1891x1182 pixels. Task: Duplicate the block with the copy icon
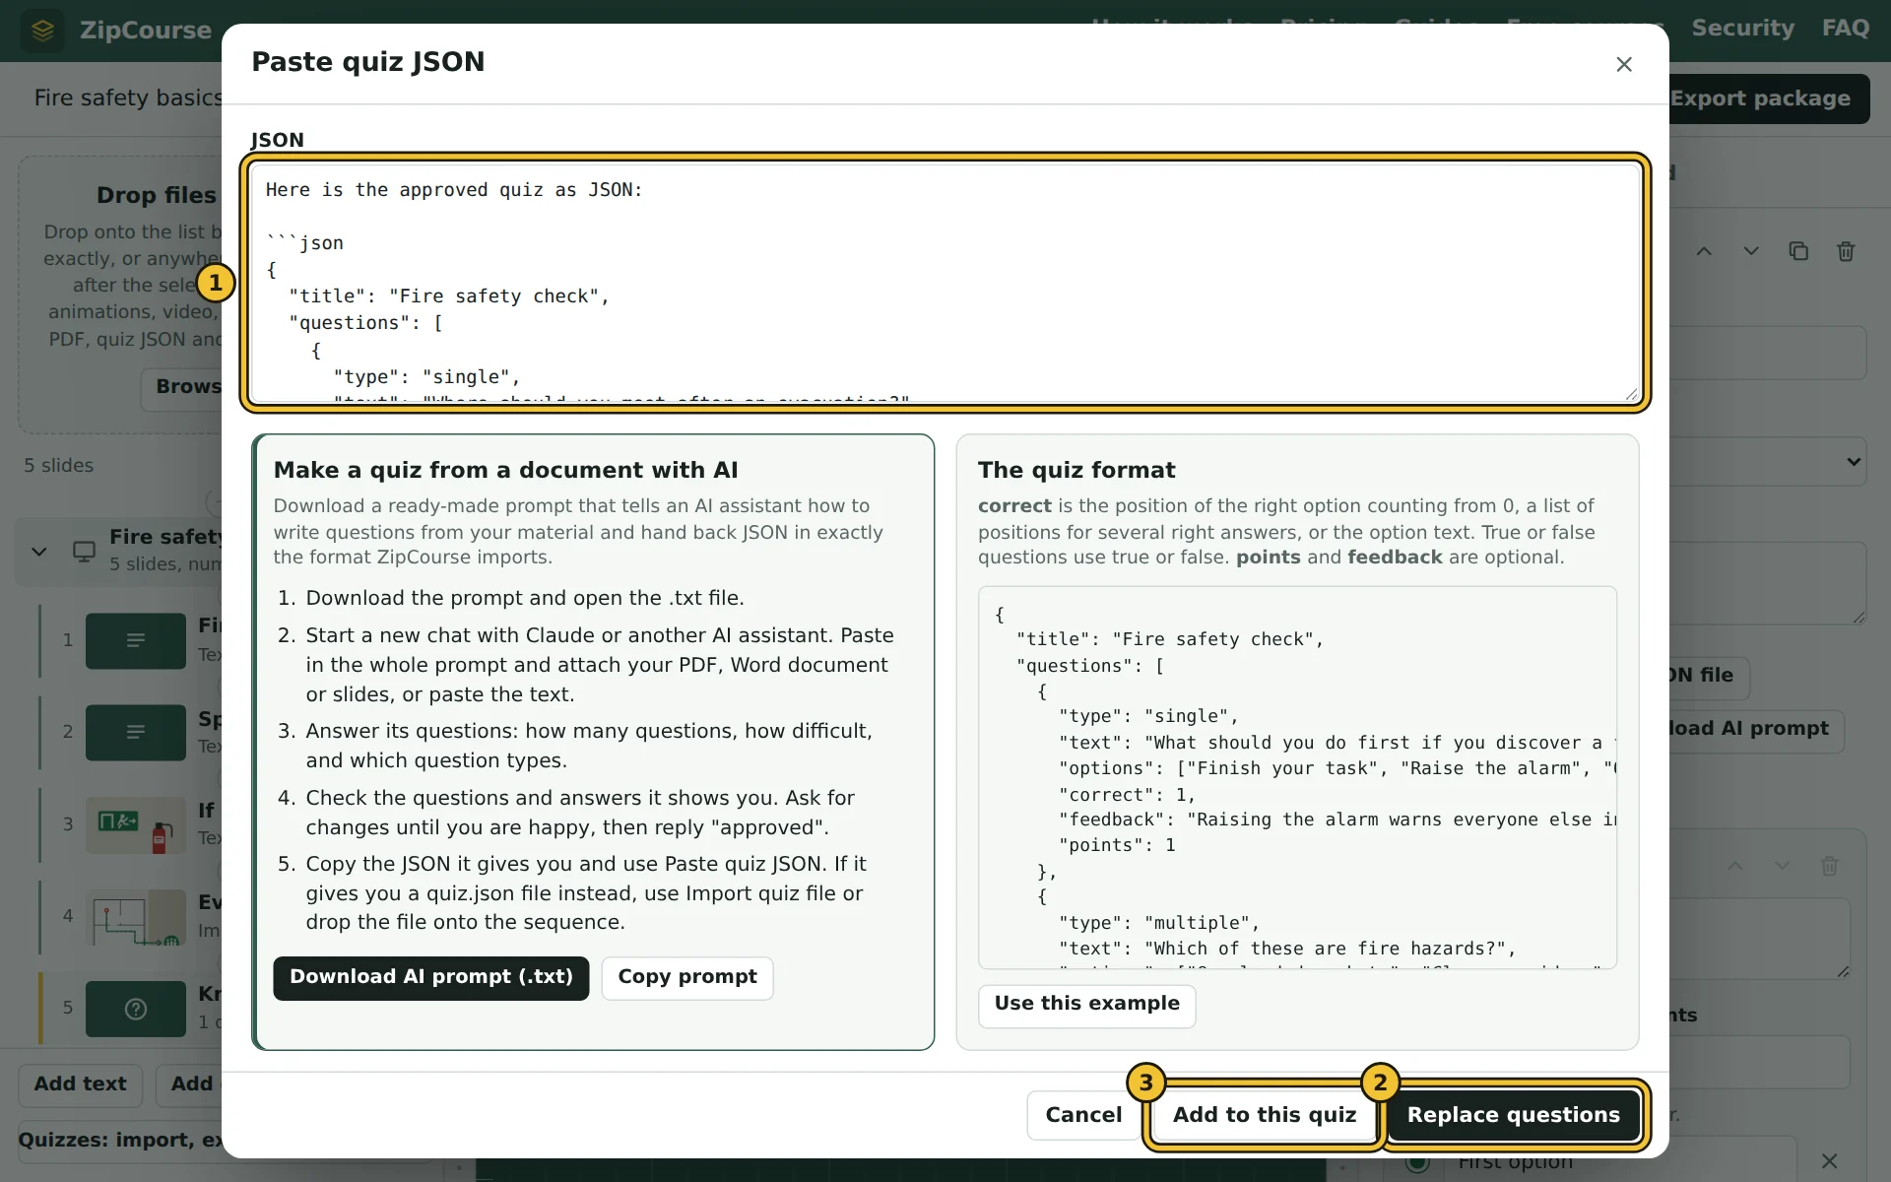1798,251
